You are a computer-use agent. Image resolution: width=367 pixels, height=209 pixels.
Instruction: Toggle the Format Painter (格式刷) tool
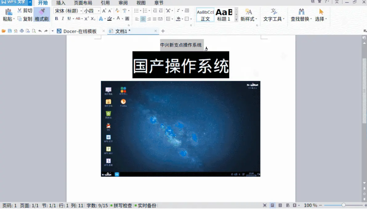42,15
